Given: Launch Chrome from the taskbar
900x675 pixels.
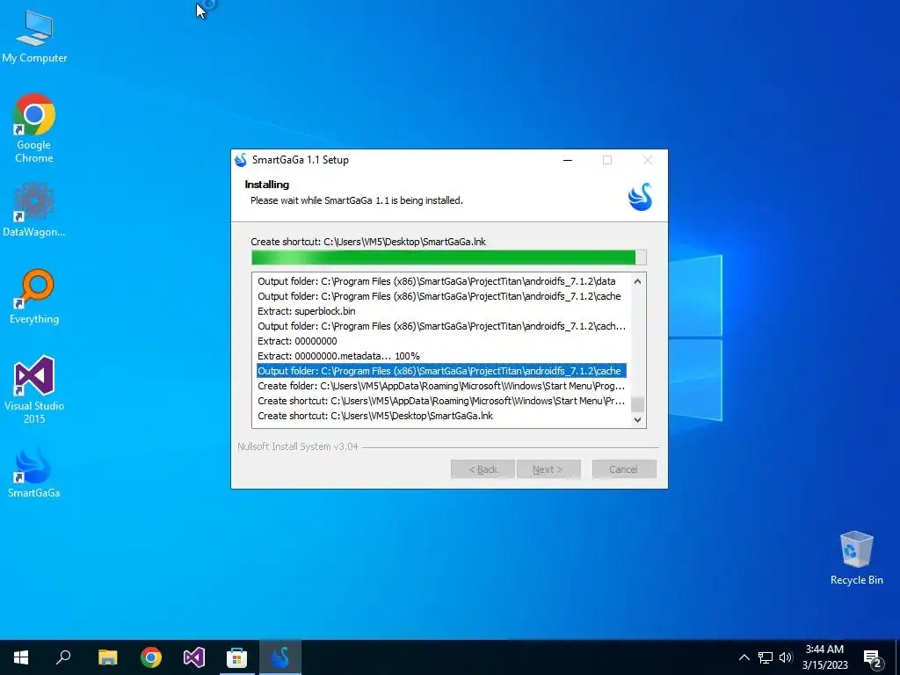Looking at the screenshot, I should coord(151,657).
